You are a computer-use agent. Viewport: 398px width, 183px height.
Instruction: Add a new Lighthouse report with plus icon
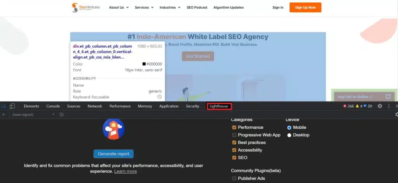[3, 115]
